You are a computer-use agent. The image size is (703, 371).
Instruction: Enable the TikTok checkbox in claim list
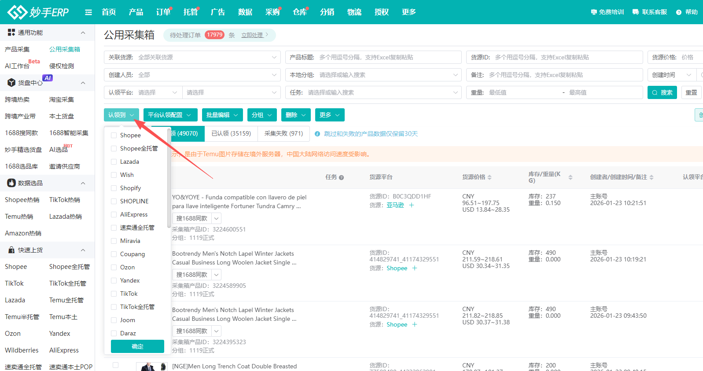pos(114,294)
